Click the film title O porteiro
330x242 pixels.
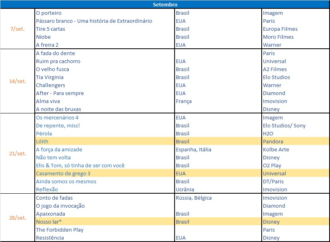tap(49, 13)
